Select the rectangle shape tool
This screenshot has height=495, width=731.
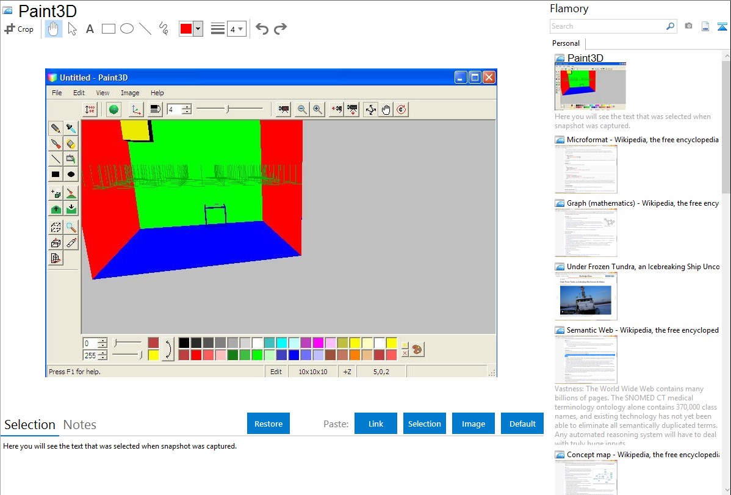click(x=109, y=29)
